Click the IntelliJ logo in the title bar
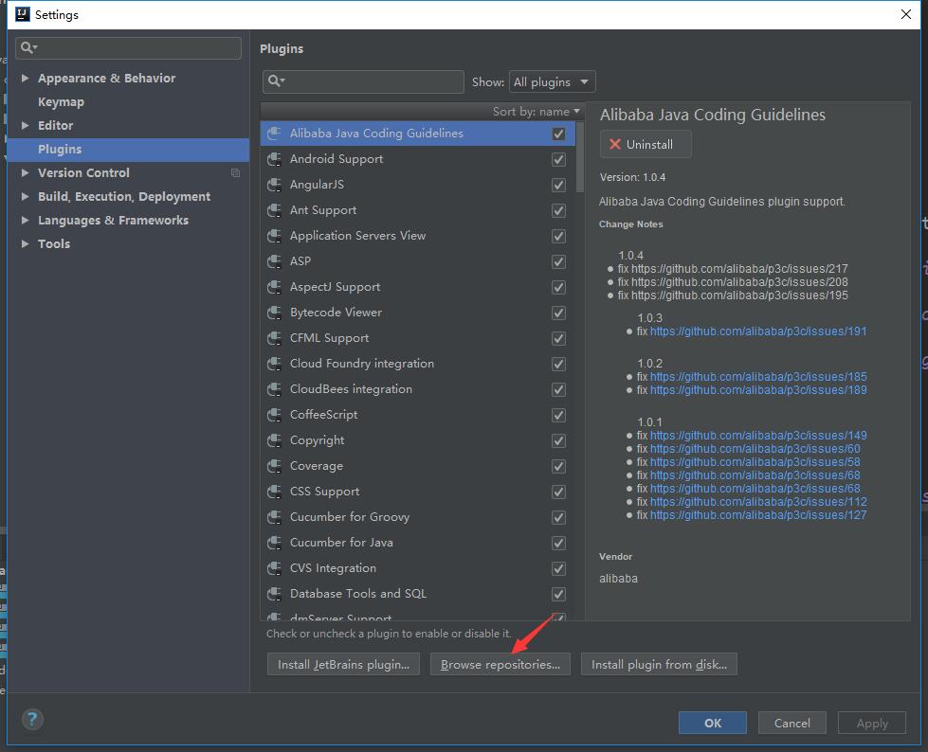 (x=22, y=14)
